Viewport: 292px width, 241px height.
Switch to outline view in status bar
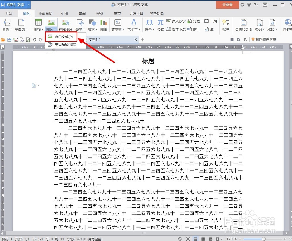203,239
